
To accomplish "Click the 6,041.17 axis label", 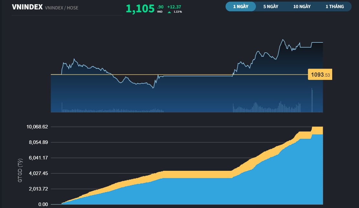I will point(38,158).
